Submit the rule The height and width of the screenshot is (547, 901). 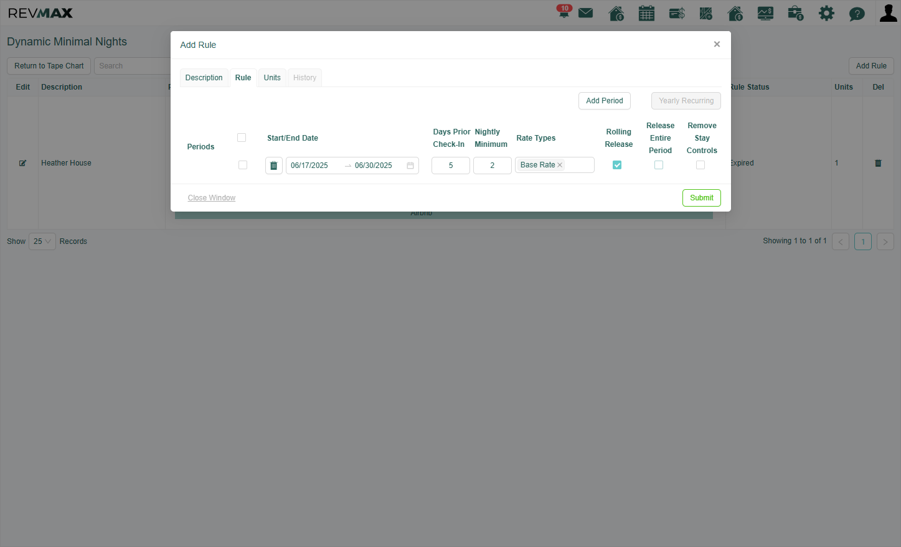click(x=702, y=198)
